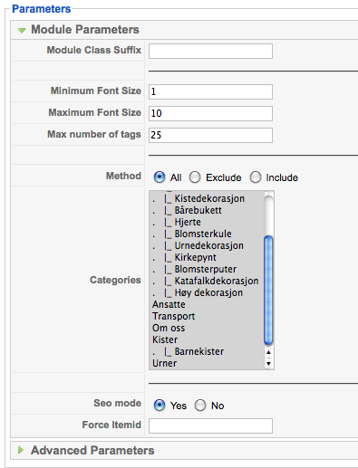Screen dimensions: 358x468
Task: Select the Include method radio button
Action: tap(256, 177)
